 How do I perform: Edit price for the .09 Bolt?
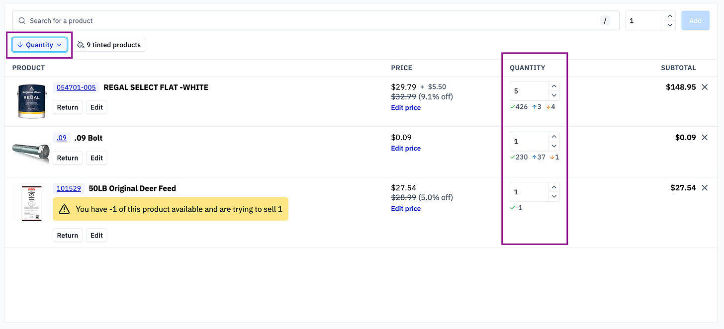coord(406,148)
